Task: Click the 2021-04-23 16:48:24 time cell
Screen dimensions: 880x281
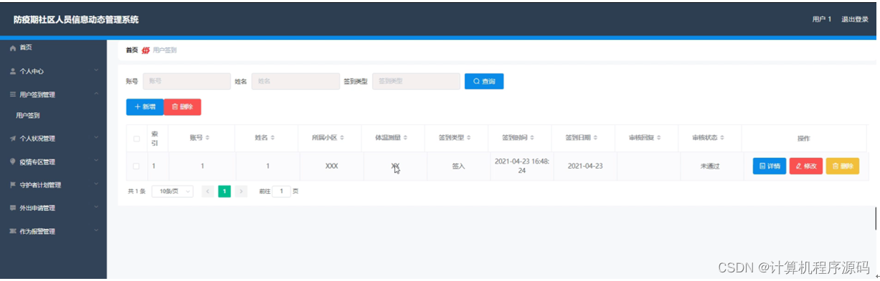Action: (522, 166)
